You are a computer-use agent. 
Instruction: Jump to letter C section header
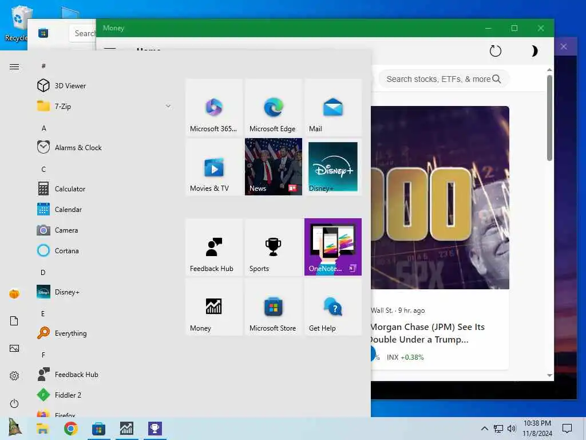click(43, 169)
